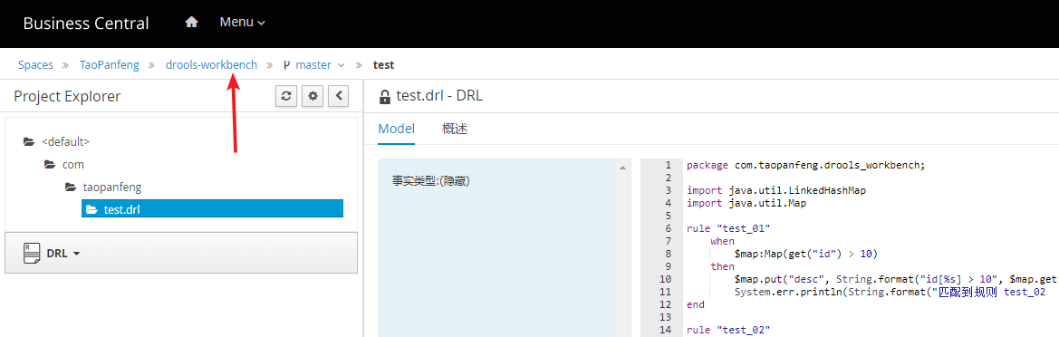
Task: Click line number 12 in gutter
Action: [666, 304]
